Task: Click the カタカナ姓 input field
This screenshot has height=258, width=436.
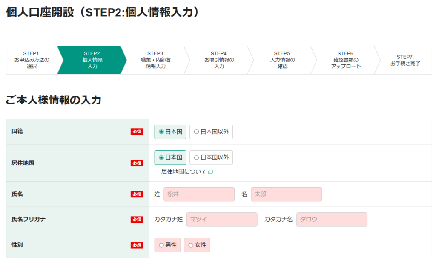Action: click(x=221, y=219)
